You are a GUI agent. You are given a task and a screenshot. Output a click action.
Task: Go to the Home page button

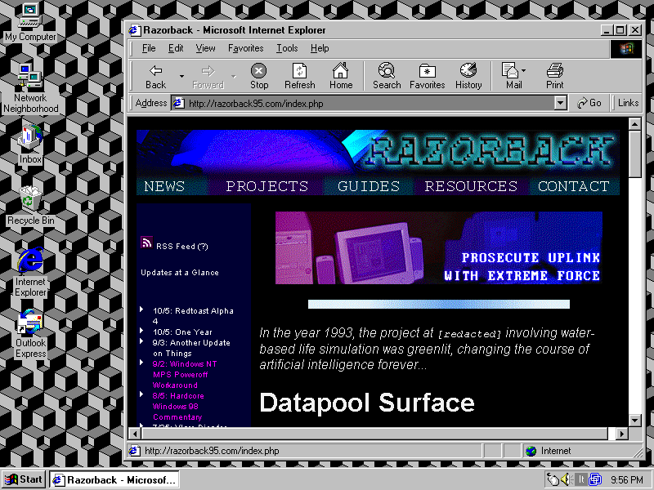[341, 76]
